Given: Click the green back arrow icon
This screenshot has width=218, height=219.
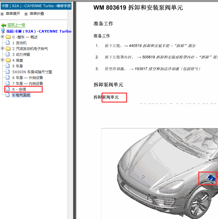Looking at the screenshot, I should point(4,25).
